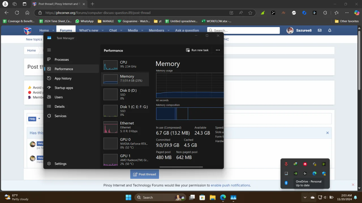Select Disk 0 (D:) performance entry
Screen dimensions: 362x203
125,94
